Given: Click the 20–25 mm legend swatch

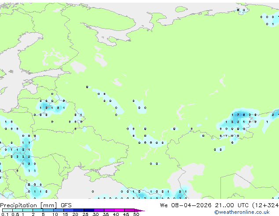Looking at the screenshot, I should click(79, 210).
